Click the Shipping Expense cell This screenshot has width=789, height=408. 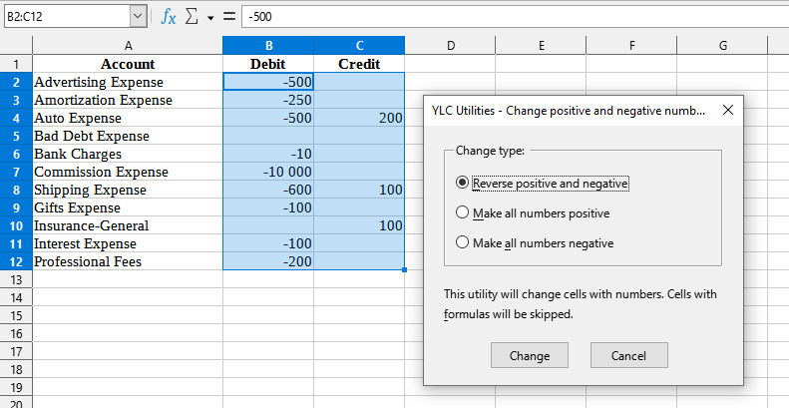point(128,190)
